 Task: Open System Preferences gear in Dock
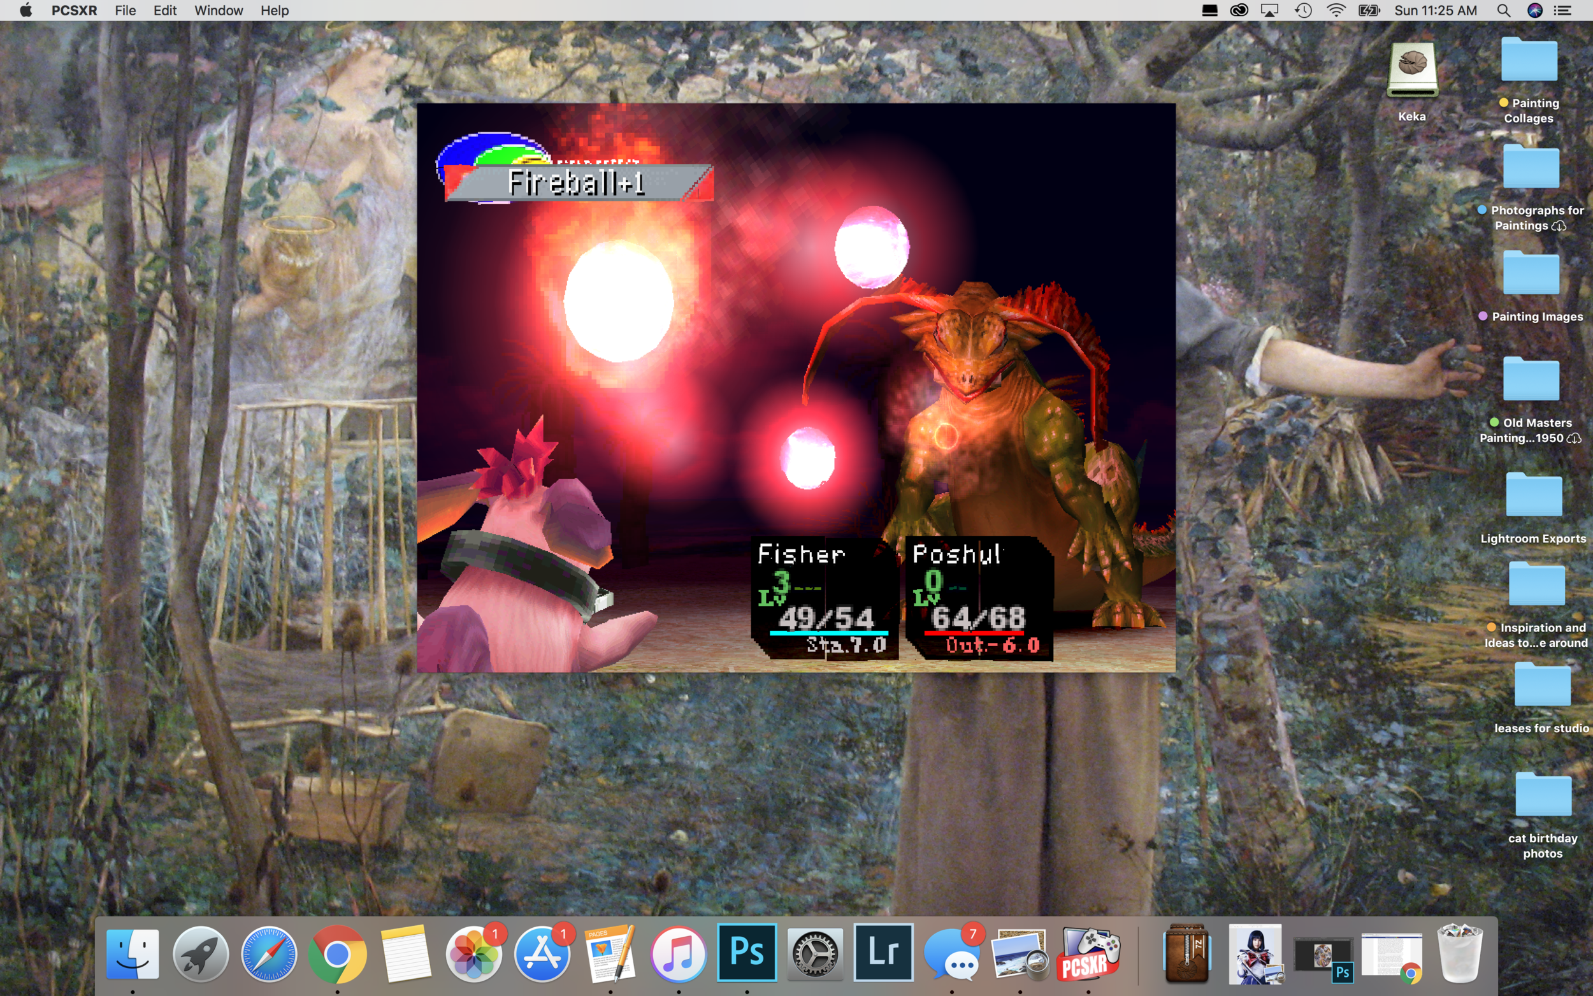click(814, 954)
